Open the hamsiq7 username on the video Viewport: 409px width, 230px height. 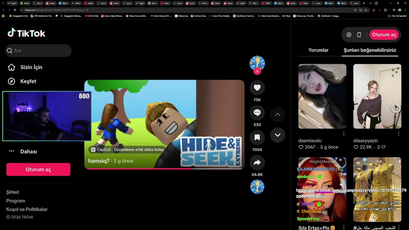[99, 161]
